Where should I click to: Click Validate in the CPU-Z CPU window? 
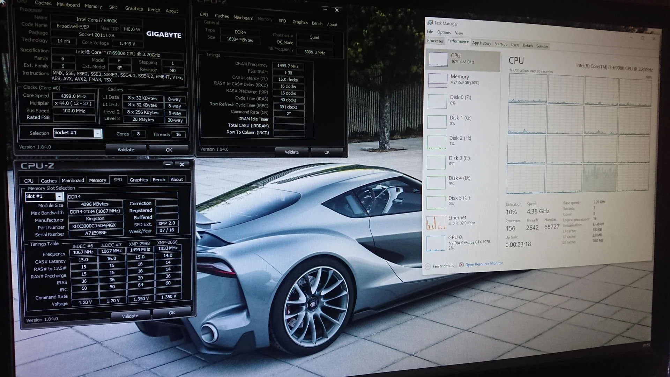point(126,149)
